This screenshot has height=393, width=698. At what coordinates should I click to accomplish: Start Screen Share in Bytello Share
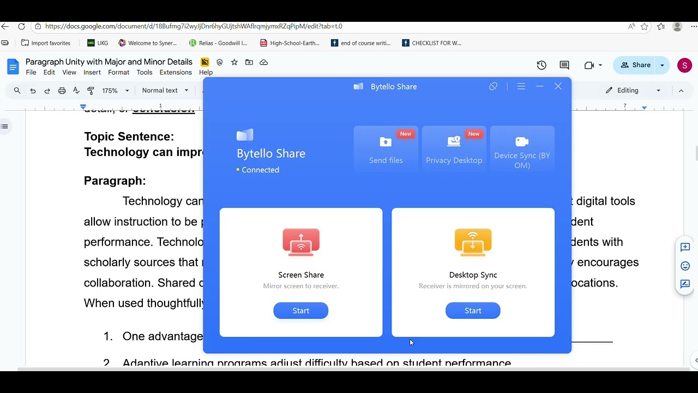coord(300,311)
